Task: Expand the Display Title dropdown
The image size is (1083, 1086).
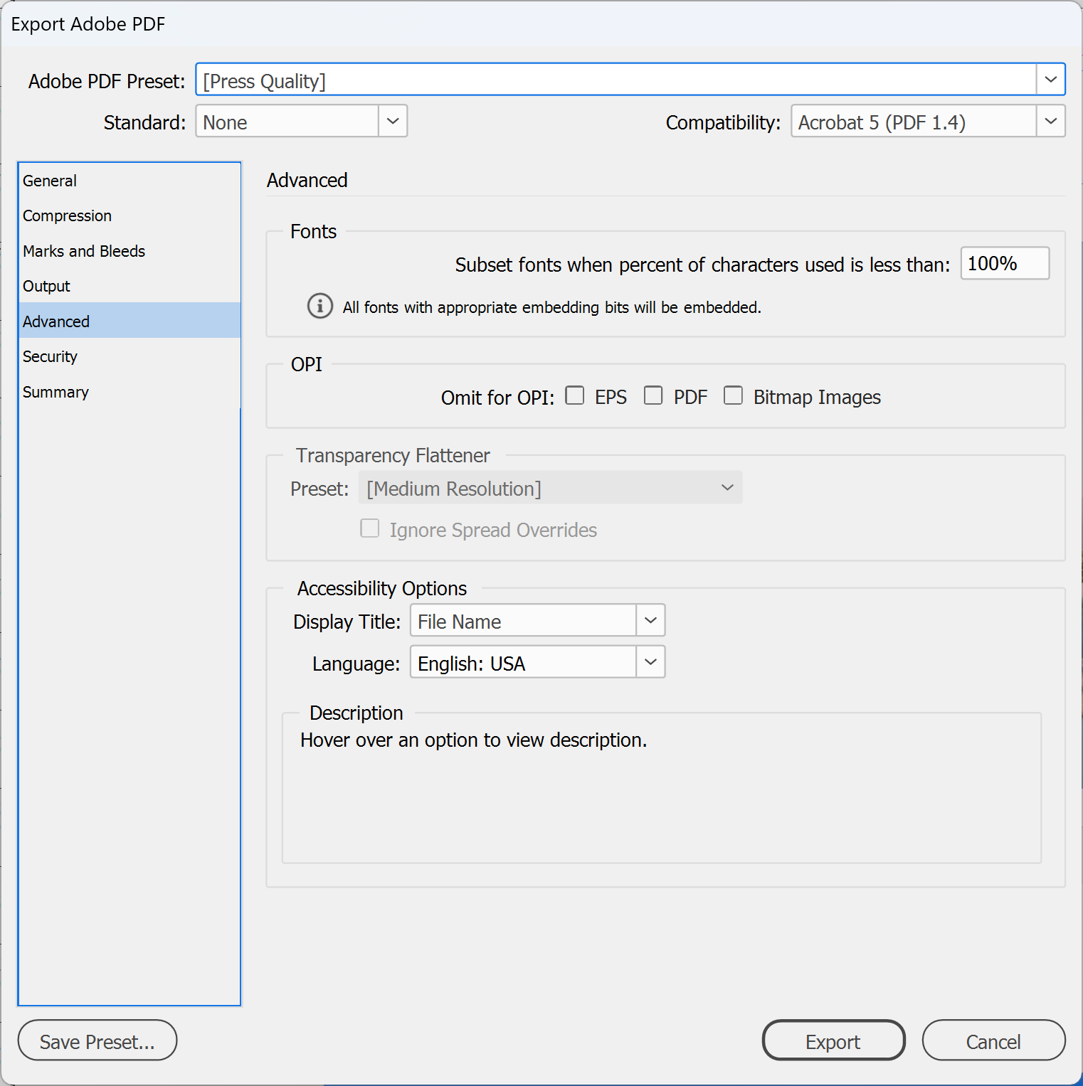Action: [537, 621]
